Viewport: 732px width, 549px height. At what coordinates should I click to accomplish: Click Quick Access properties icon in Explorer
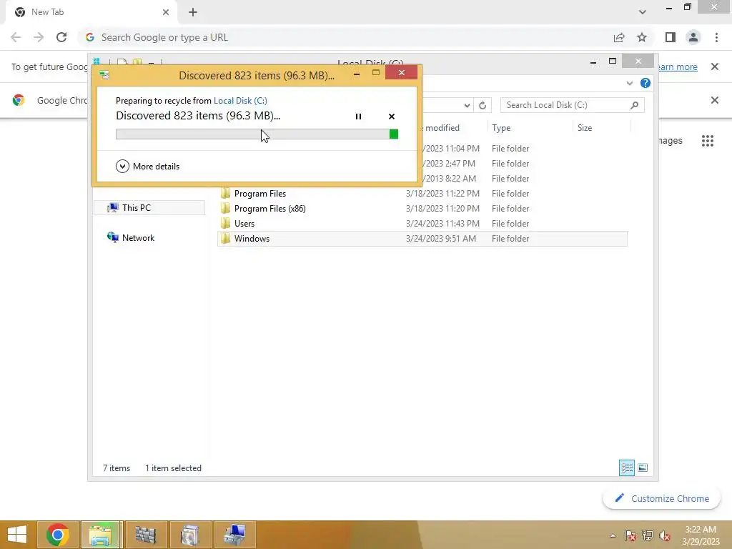pyautogui.click(x=122, y=61)
